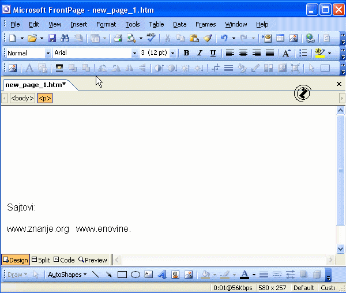
Task: Toggle Italic formatting
Action: (200, 53)
